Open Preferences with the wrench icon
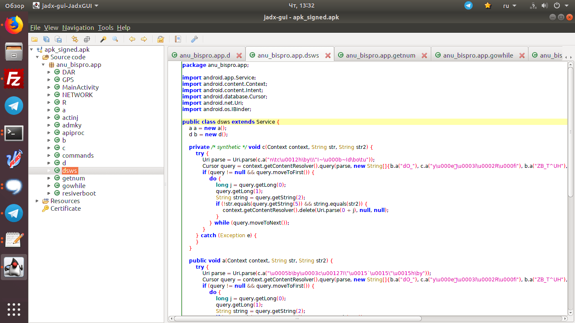The width and height of the screenshot is (575, 323). (194, 39)
